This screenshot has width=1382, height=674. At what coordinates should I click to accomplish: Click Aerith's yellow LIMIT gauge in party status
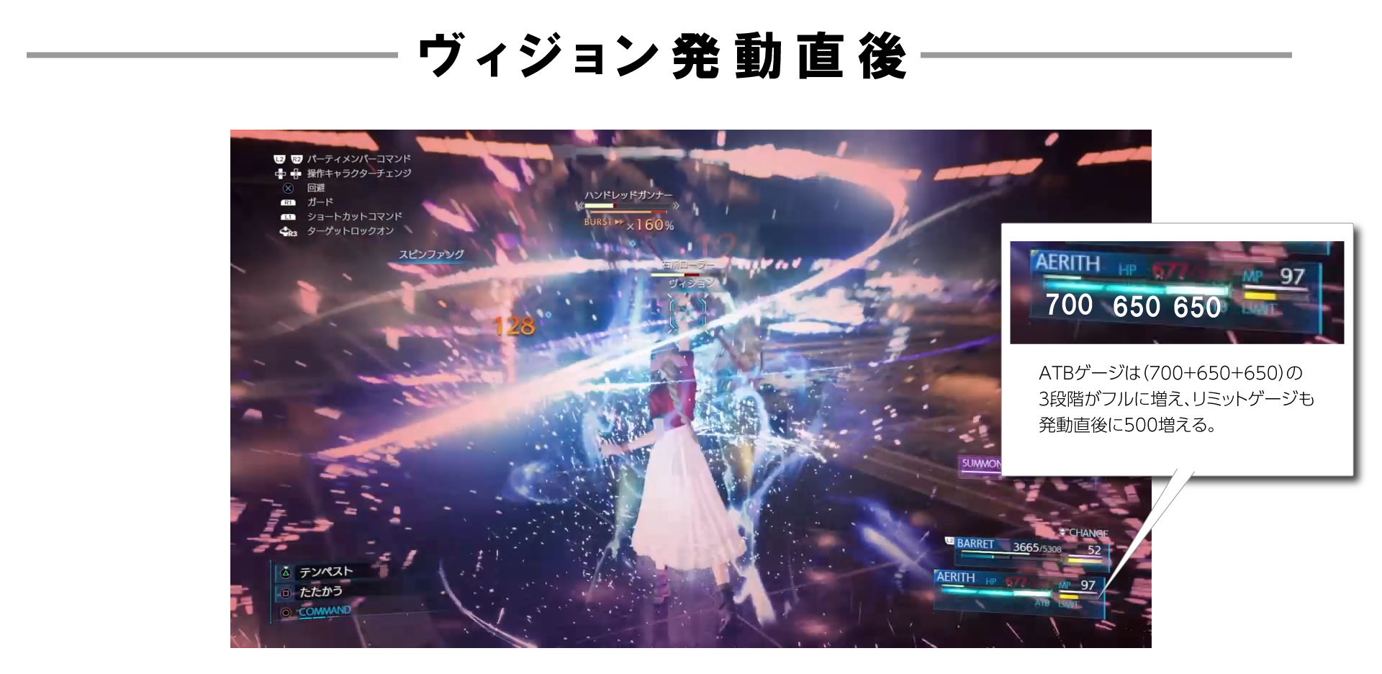(1069, 596)
